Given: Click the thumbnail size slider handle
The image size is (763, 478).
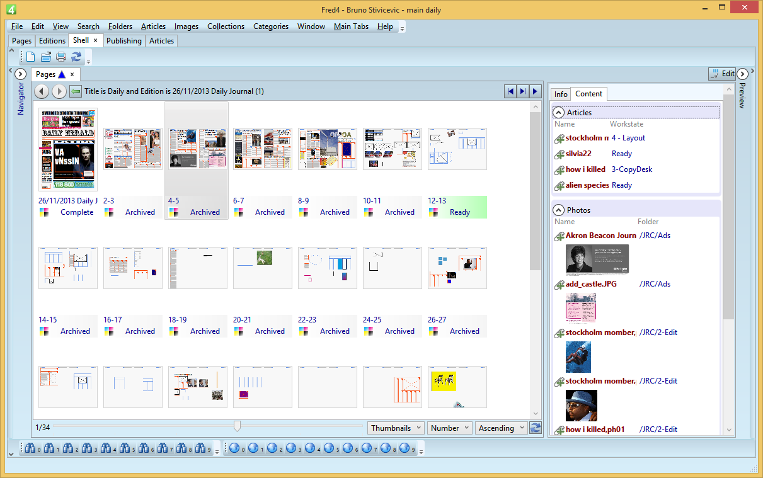Looking at the screenshot, I should coord(237,426).
